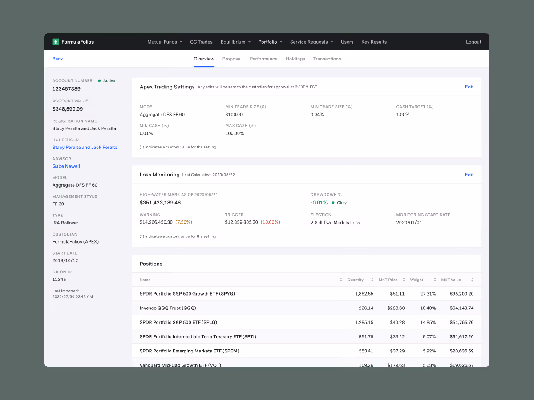
Task: Open the Users navigation item
Action: click(x=347, y=42)
